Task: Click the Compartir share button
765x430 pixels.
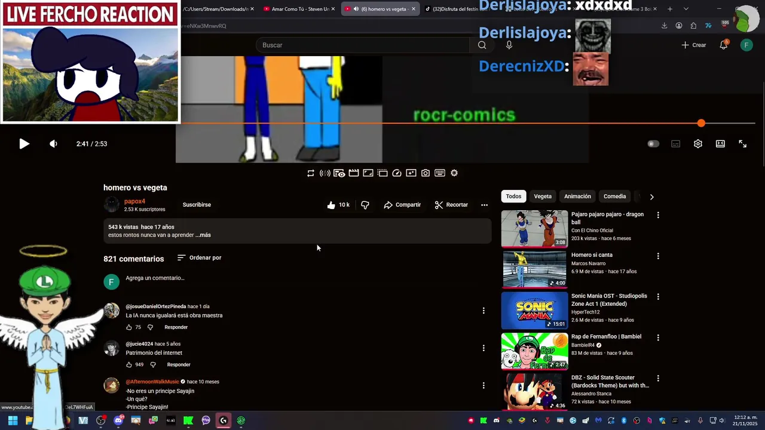Action: pyautogui.click(x=402, y=205)
